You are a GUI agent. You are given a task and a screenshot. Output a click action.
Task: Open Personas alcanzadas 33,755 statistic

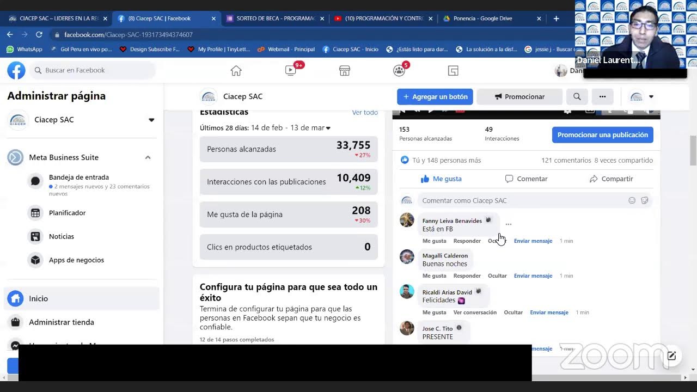click(x=289, y=149)
